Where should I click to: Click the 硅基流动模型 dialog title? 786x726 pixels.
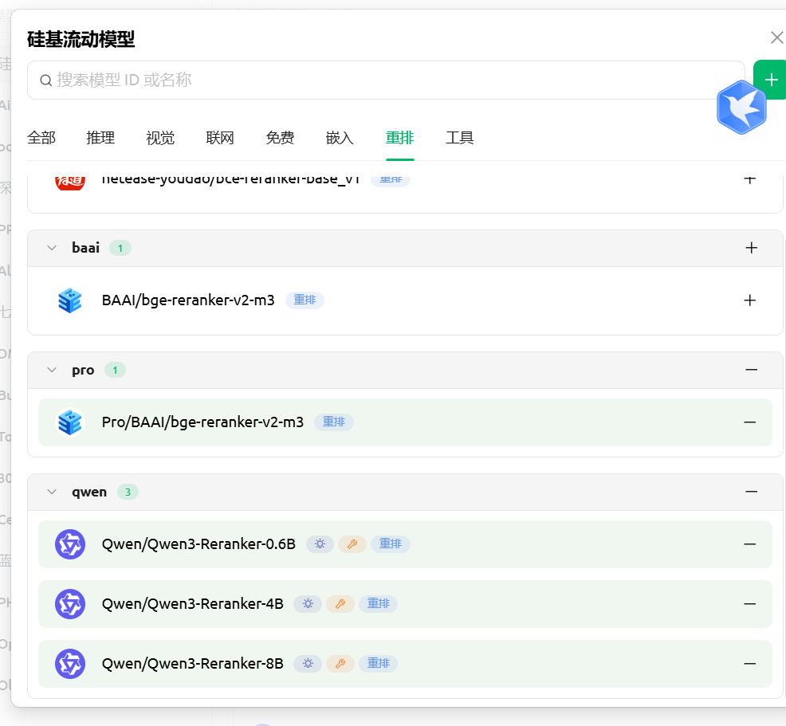pyautogui.click(x=81, y=39)
